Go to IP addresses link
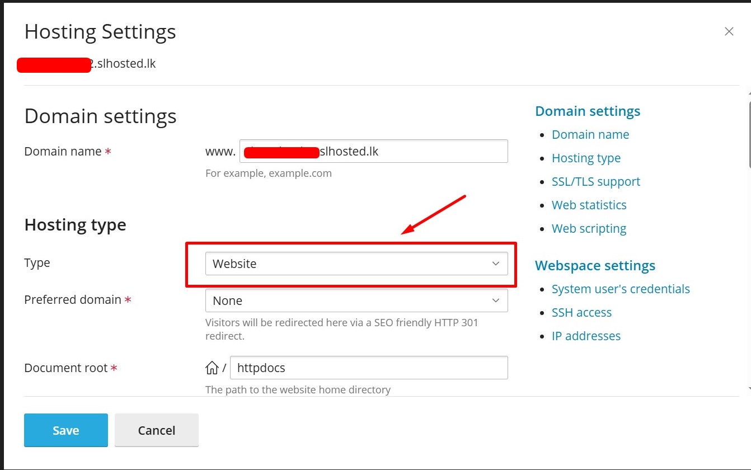This screenshot has height=470, width=751. [585, 336]
